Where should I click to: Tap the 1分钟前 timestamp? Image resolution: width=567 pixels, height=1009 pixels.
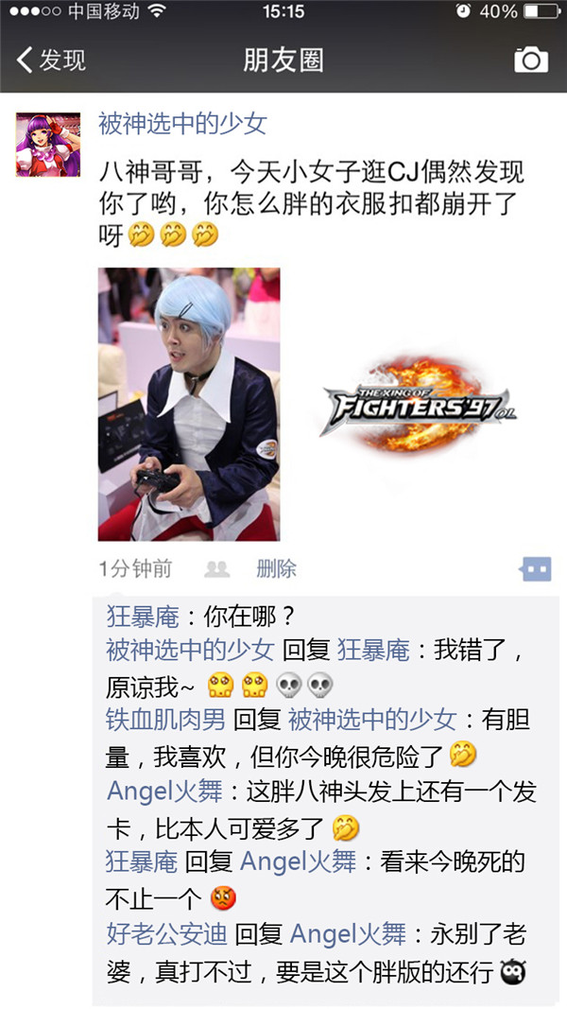point(135,569)
